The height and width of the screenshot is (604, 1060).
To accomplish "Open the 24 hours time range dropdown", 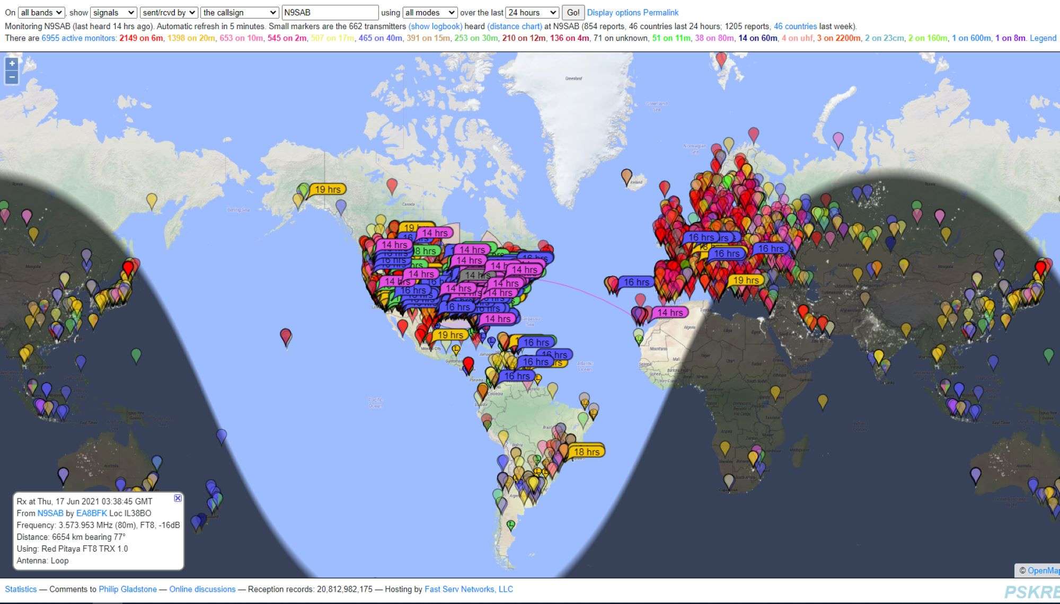I will point(533,12).
